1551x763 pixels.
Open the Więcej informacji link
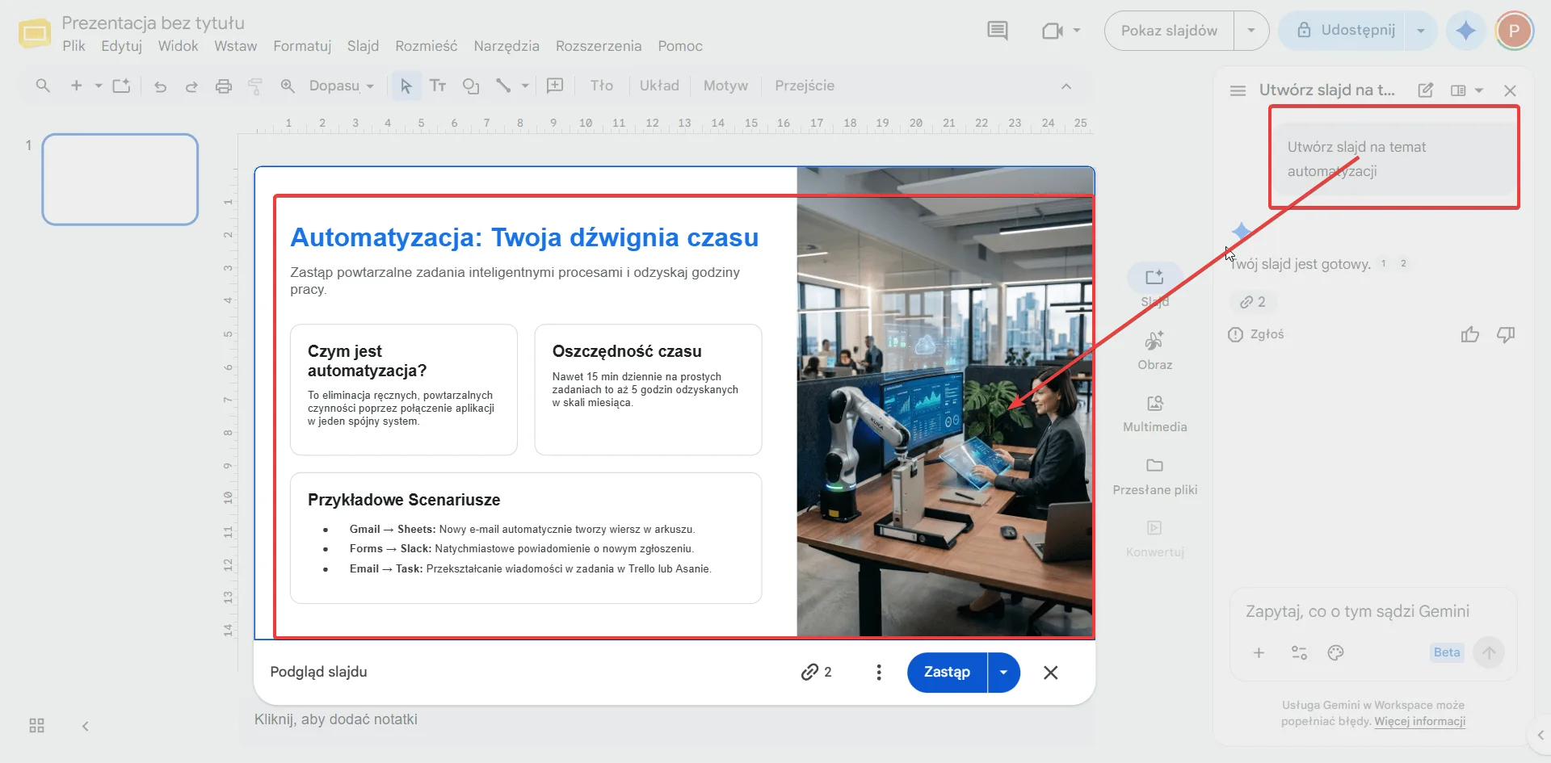1420,721
